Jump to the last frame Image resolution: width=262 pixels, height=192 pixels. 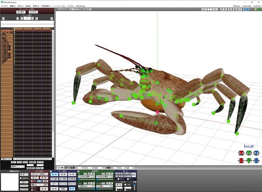click(52, 18)
